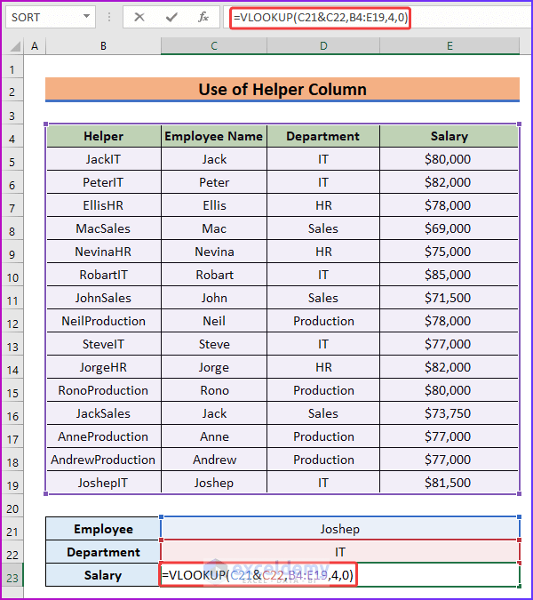Image resolution: width=533 pixels, height=600 pixels.
Task: Click the Select All corner triangle
Action: [x=14, y=46]
